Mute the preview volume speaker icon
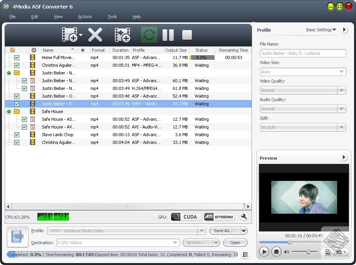The image size is (356, 265). (x=287, y=252)
